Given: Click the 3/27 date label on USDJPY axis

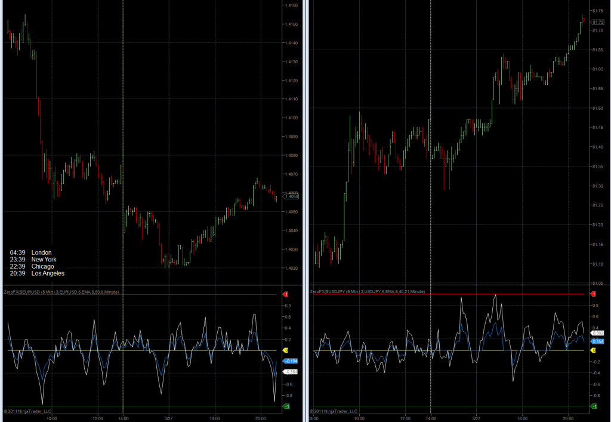Looking at the screenshot, I should [x=476, y=418].
